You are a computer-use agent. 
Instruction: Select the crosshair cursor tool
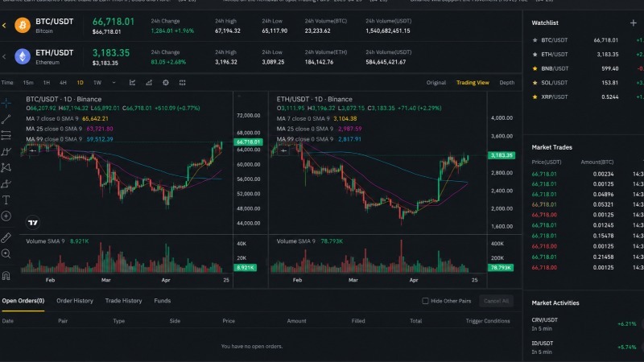tap(6, 103)
